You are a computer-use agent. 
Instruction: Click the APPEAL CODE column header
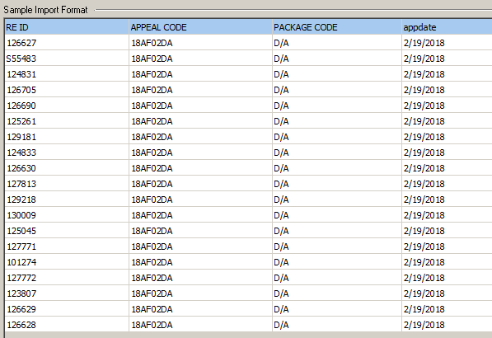pos(200,27)
